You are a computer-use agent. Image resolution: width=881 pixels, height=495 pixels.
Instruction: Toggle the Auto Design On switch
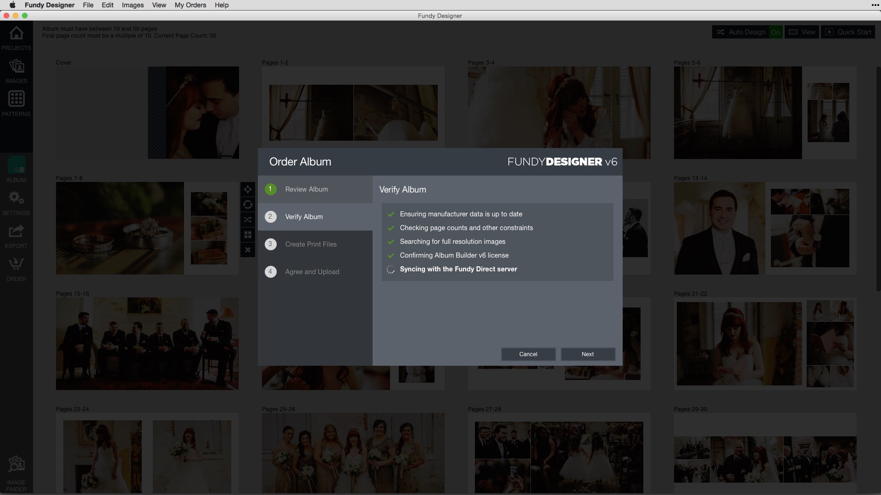coord(775,32)
